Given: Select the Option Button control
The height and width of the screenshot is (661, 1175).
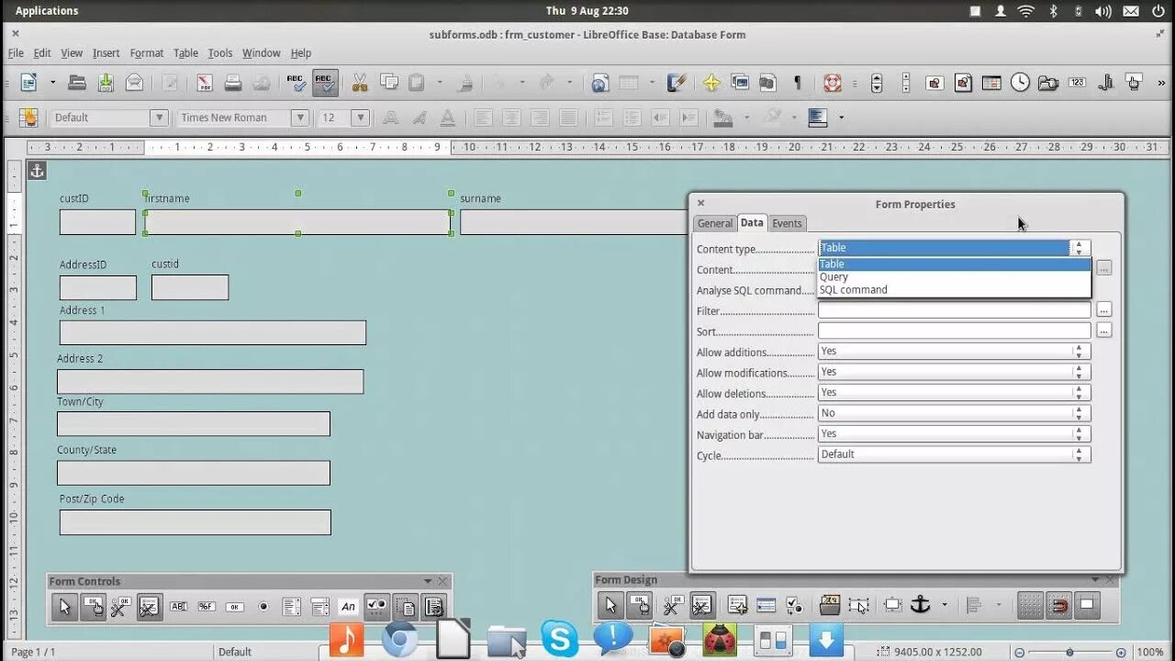Looking at the screenshot, I should tap(263, 607).
